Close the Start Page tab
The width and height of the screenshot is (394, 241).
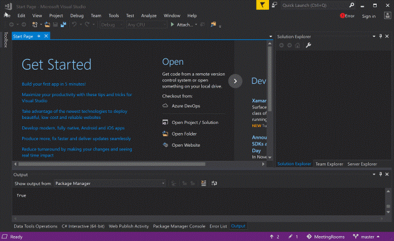point(46,36)
